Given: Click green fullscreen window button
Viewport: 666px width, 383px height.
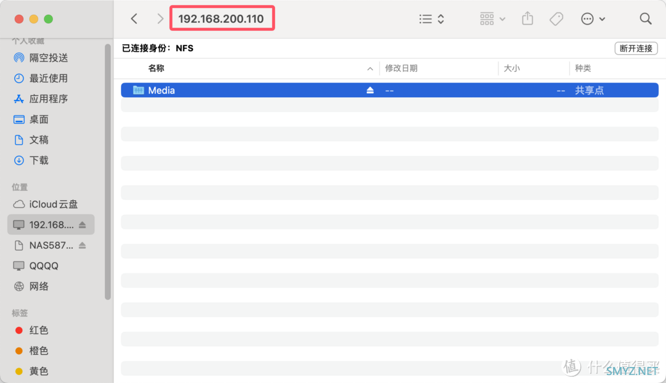Looking at the screenshot, I should pyautogui.click(x=49, y=19).
